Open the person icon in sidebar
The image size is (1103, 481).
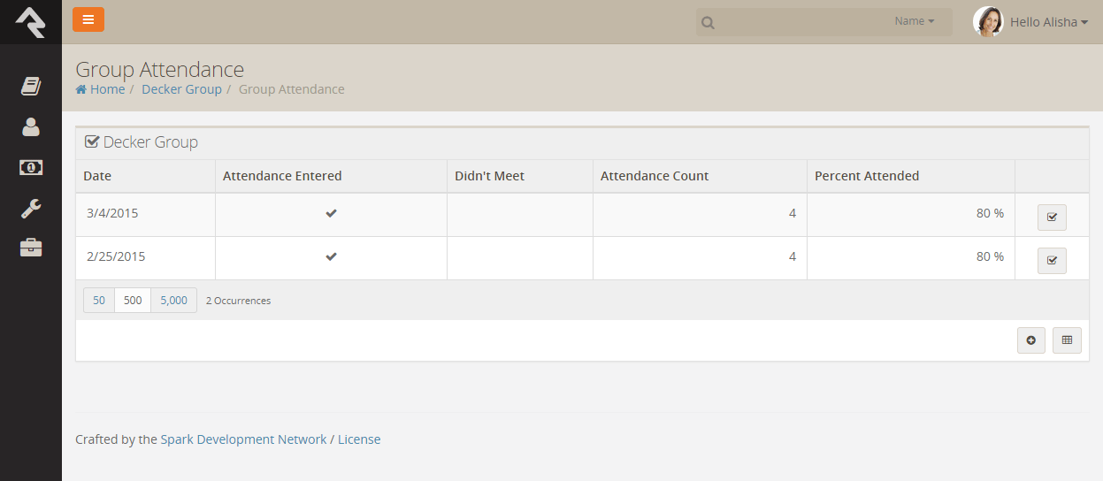point(31,126)
